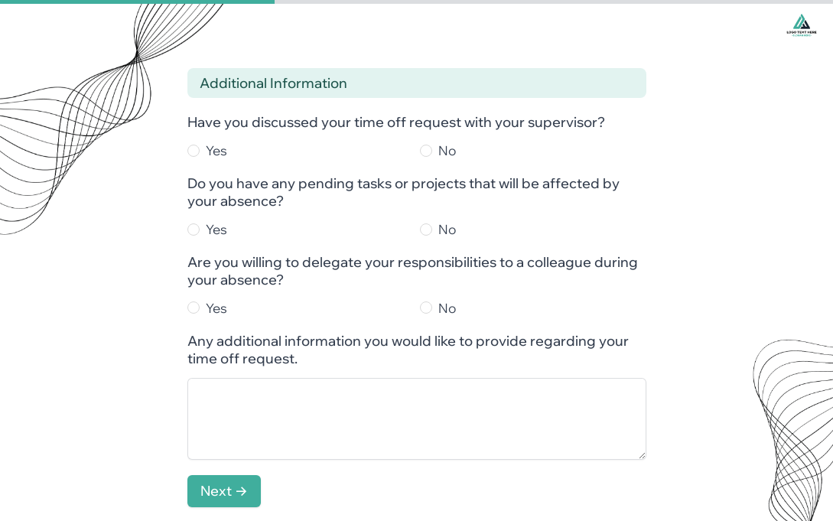
Task: Click the Additional Information section header
Action: (x=416, y=83)
